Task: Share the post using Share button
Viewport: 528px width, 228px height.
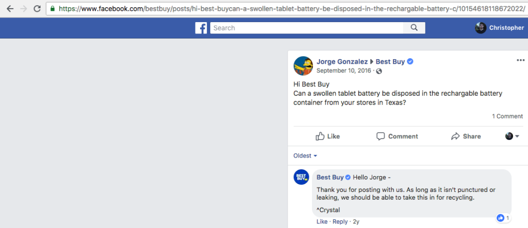Action: coord(466,136)
